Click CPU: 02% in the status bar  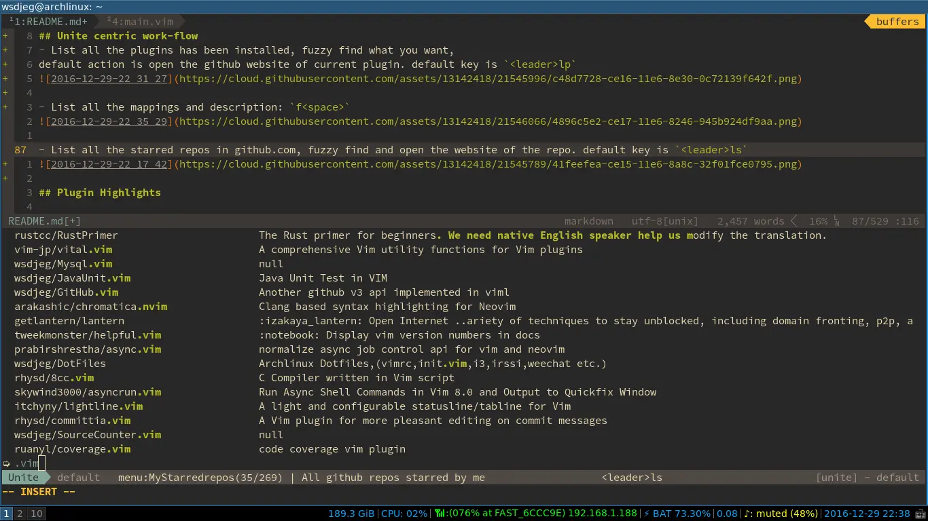(x=404, y=514)
